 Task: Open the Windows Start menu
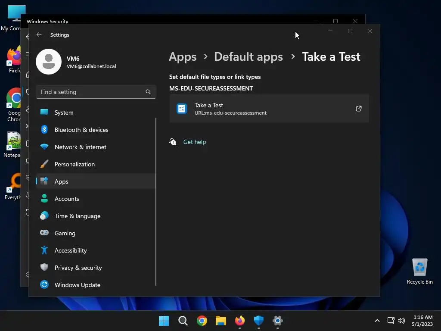164,321
